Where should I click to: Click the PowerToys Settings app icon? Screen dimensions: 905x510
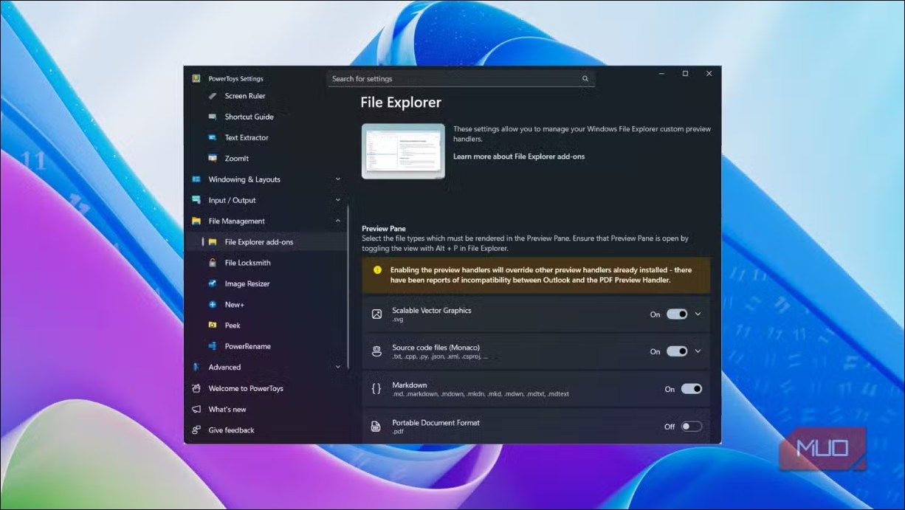tap(196, 78)
